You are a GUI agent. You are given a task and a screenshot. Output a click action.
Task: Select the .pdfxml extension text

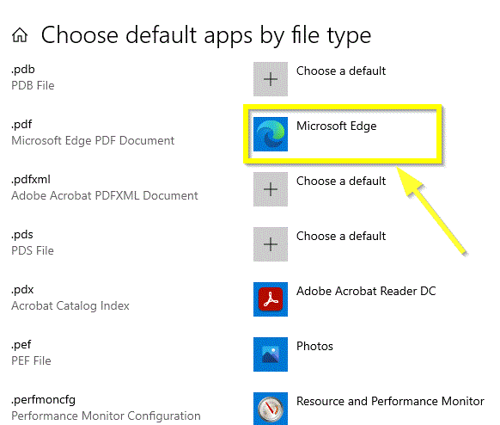point(31,180)
